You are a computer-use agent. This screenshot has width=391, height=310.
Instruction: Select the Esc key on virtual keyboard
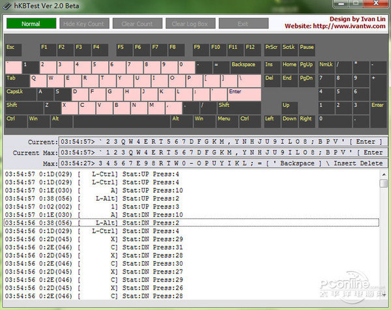pos(14,50)
